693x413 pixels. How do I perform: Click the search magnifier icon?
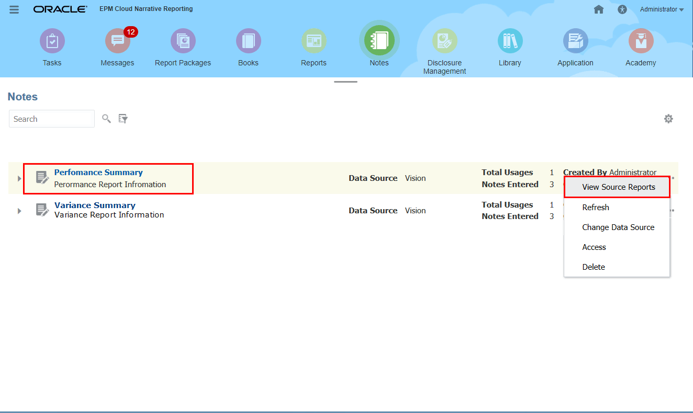pyautogui.click(x=106, y=119)
